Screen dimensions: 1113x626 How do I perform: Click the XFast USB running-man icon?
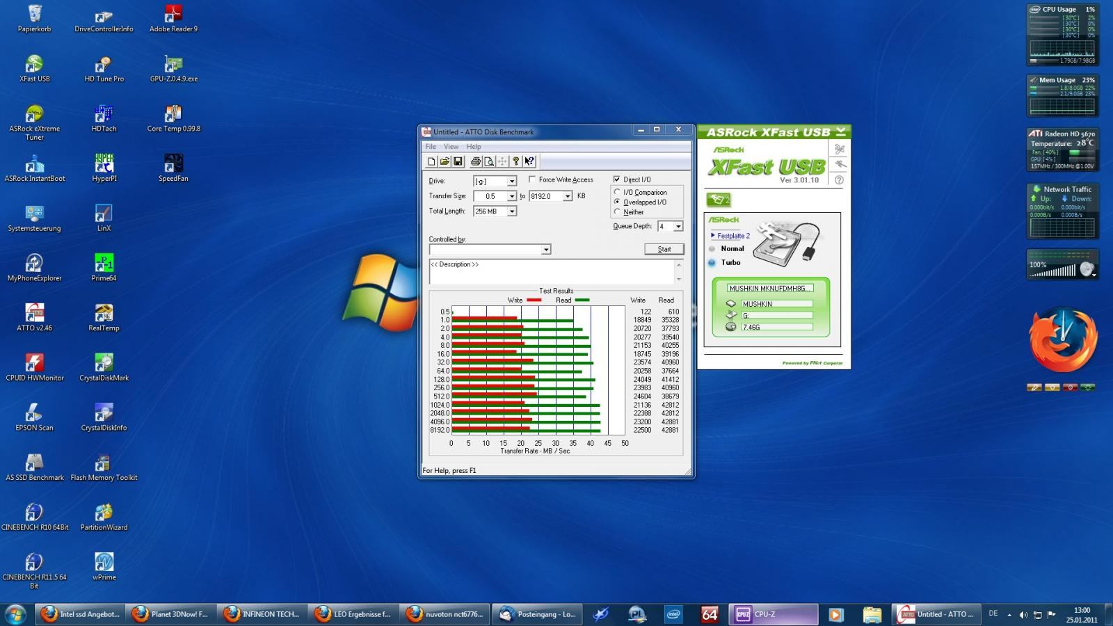click(x=840, y=164)
